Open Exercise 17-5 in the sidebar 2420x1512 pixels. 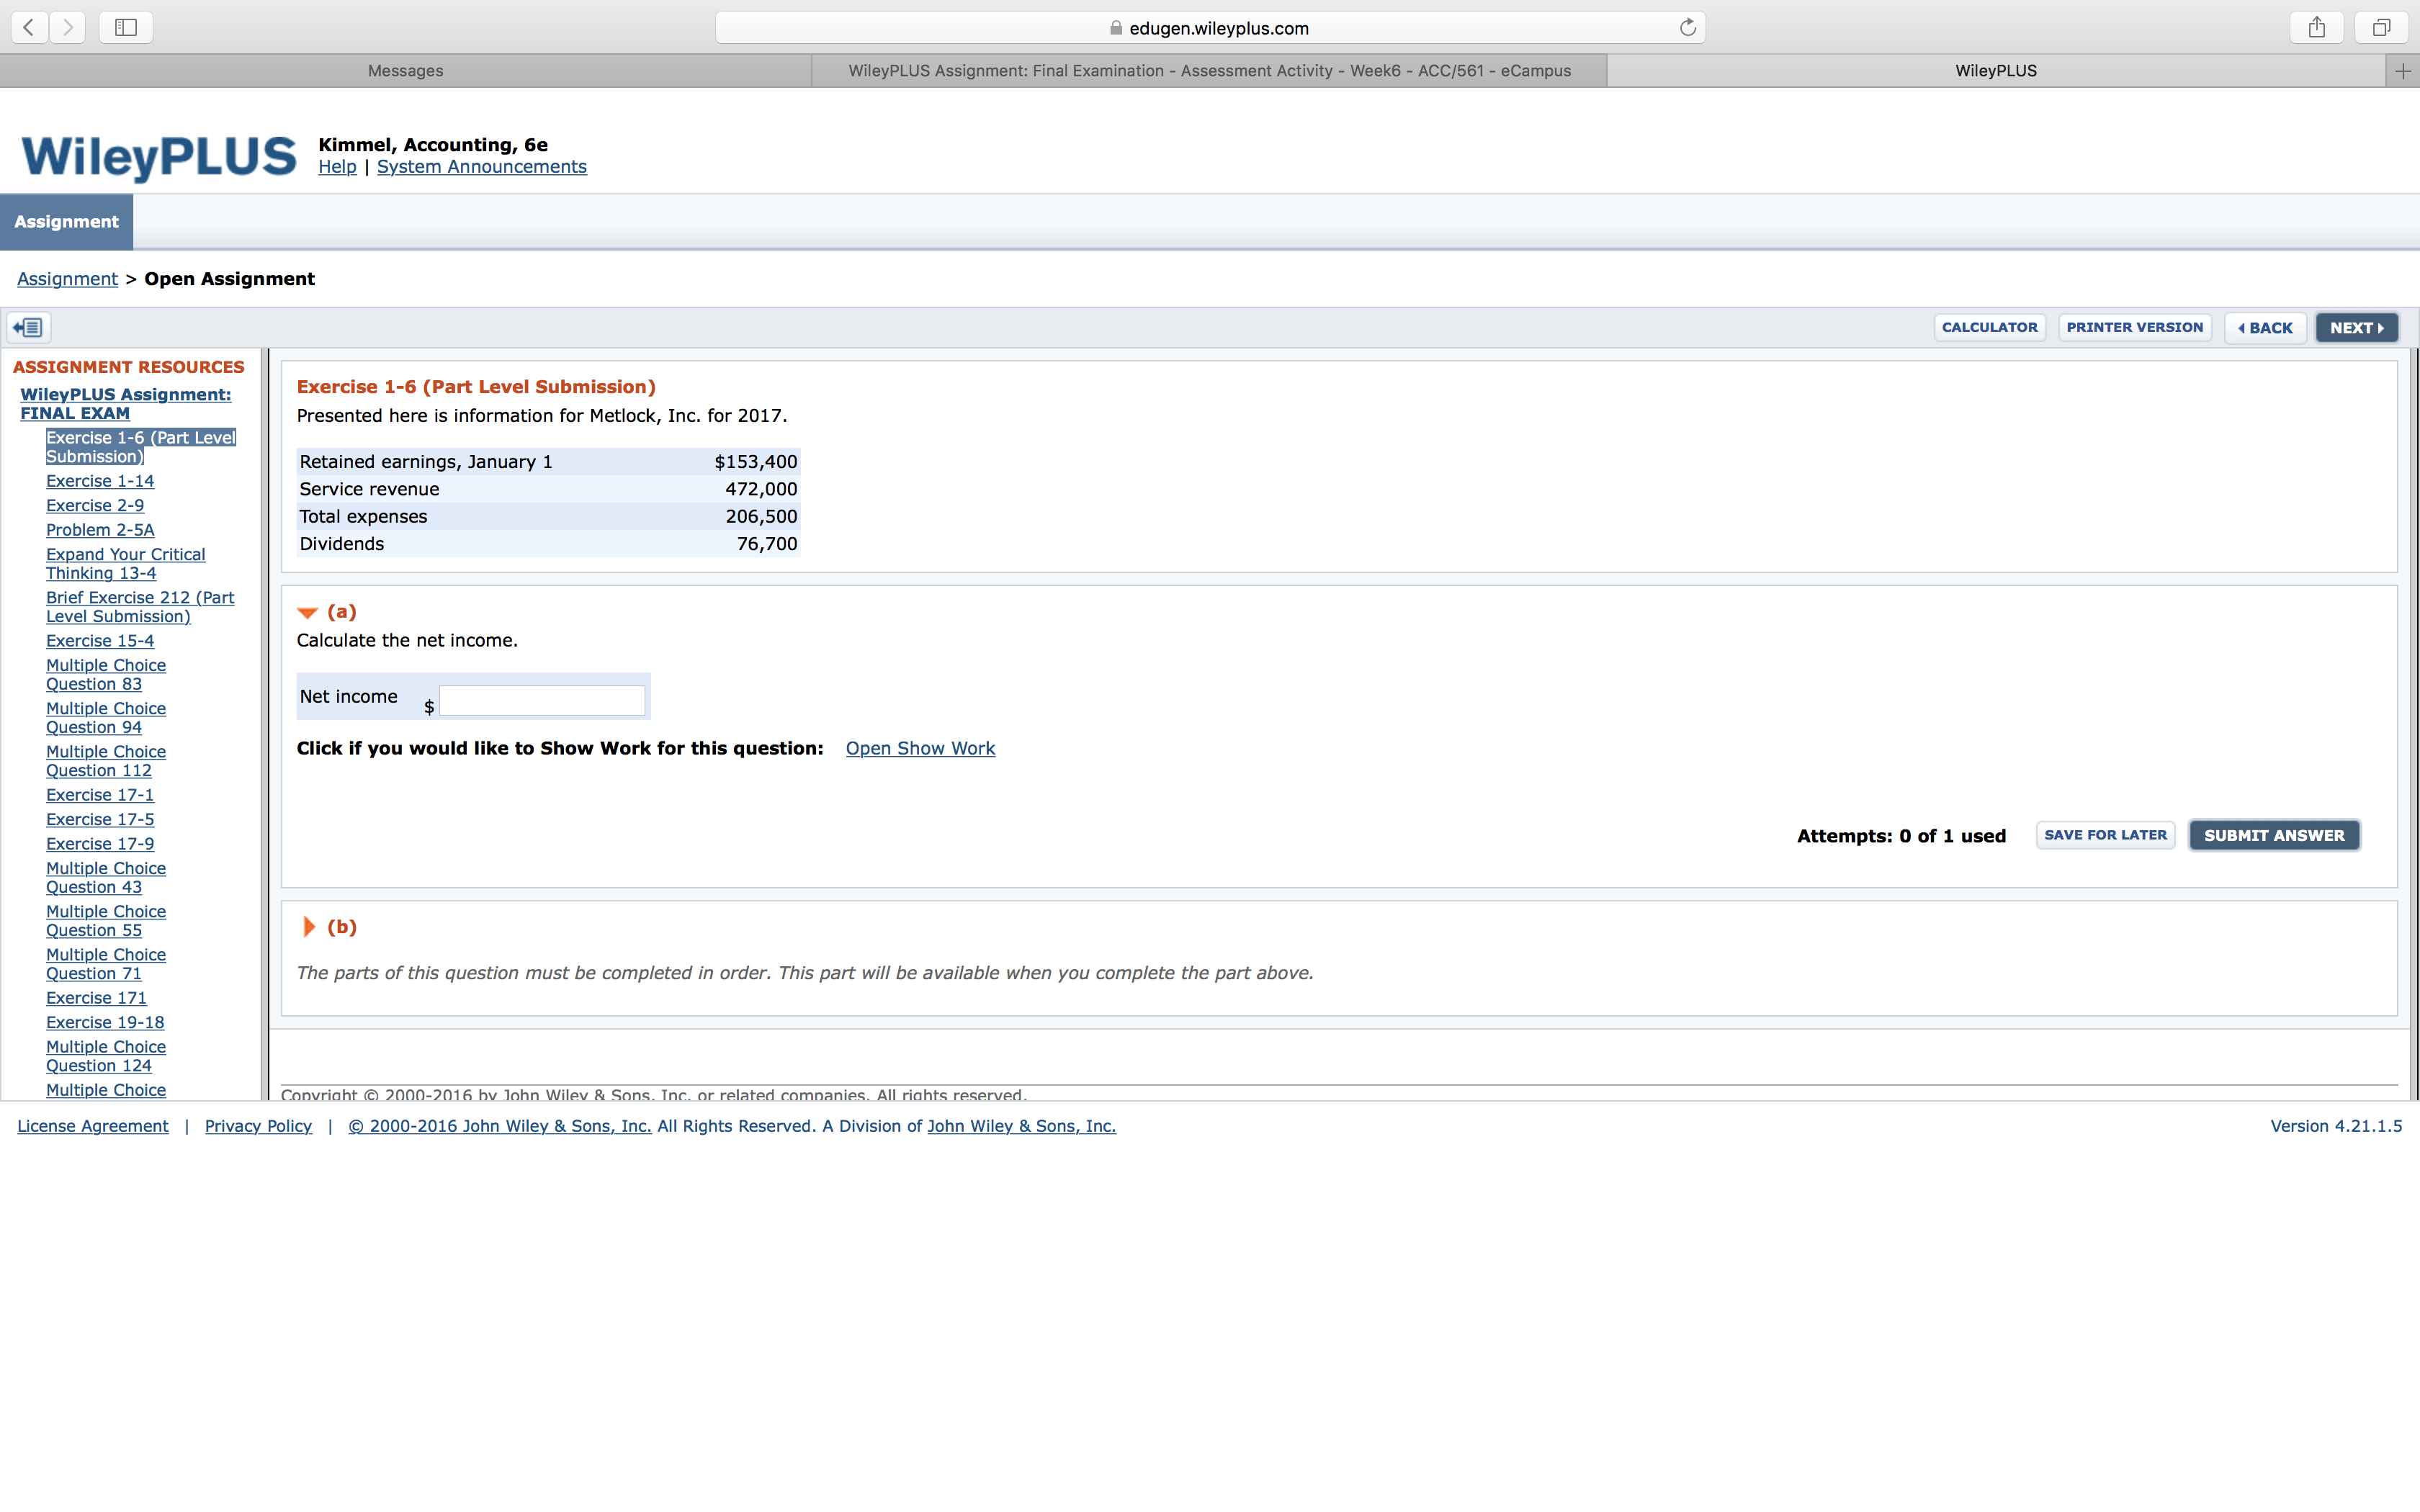(100, 819)
